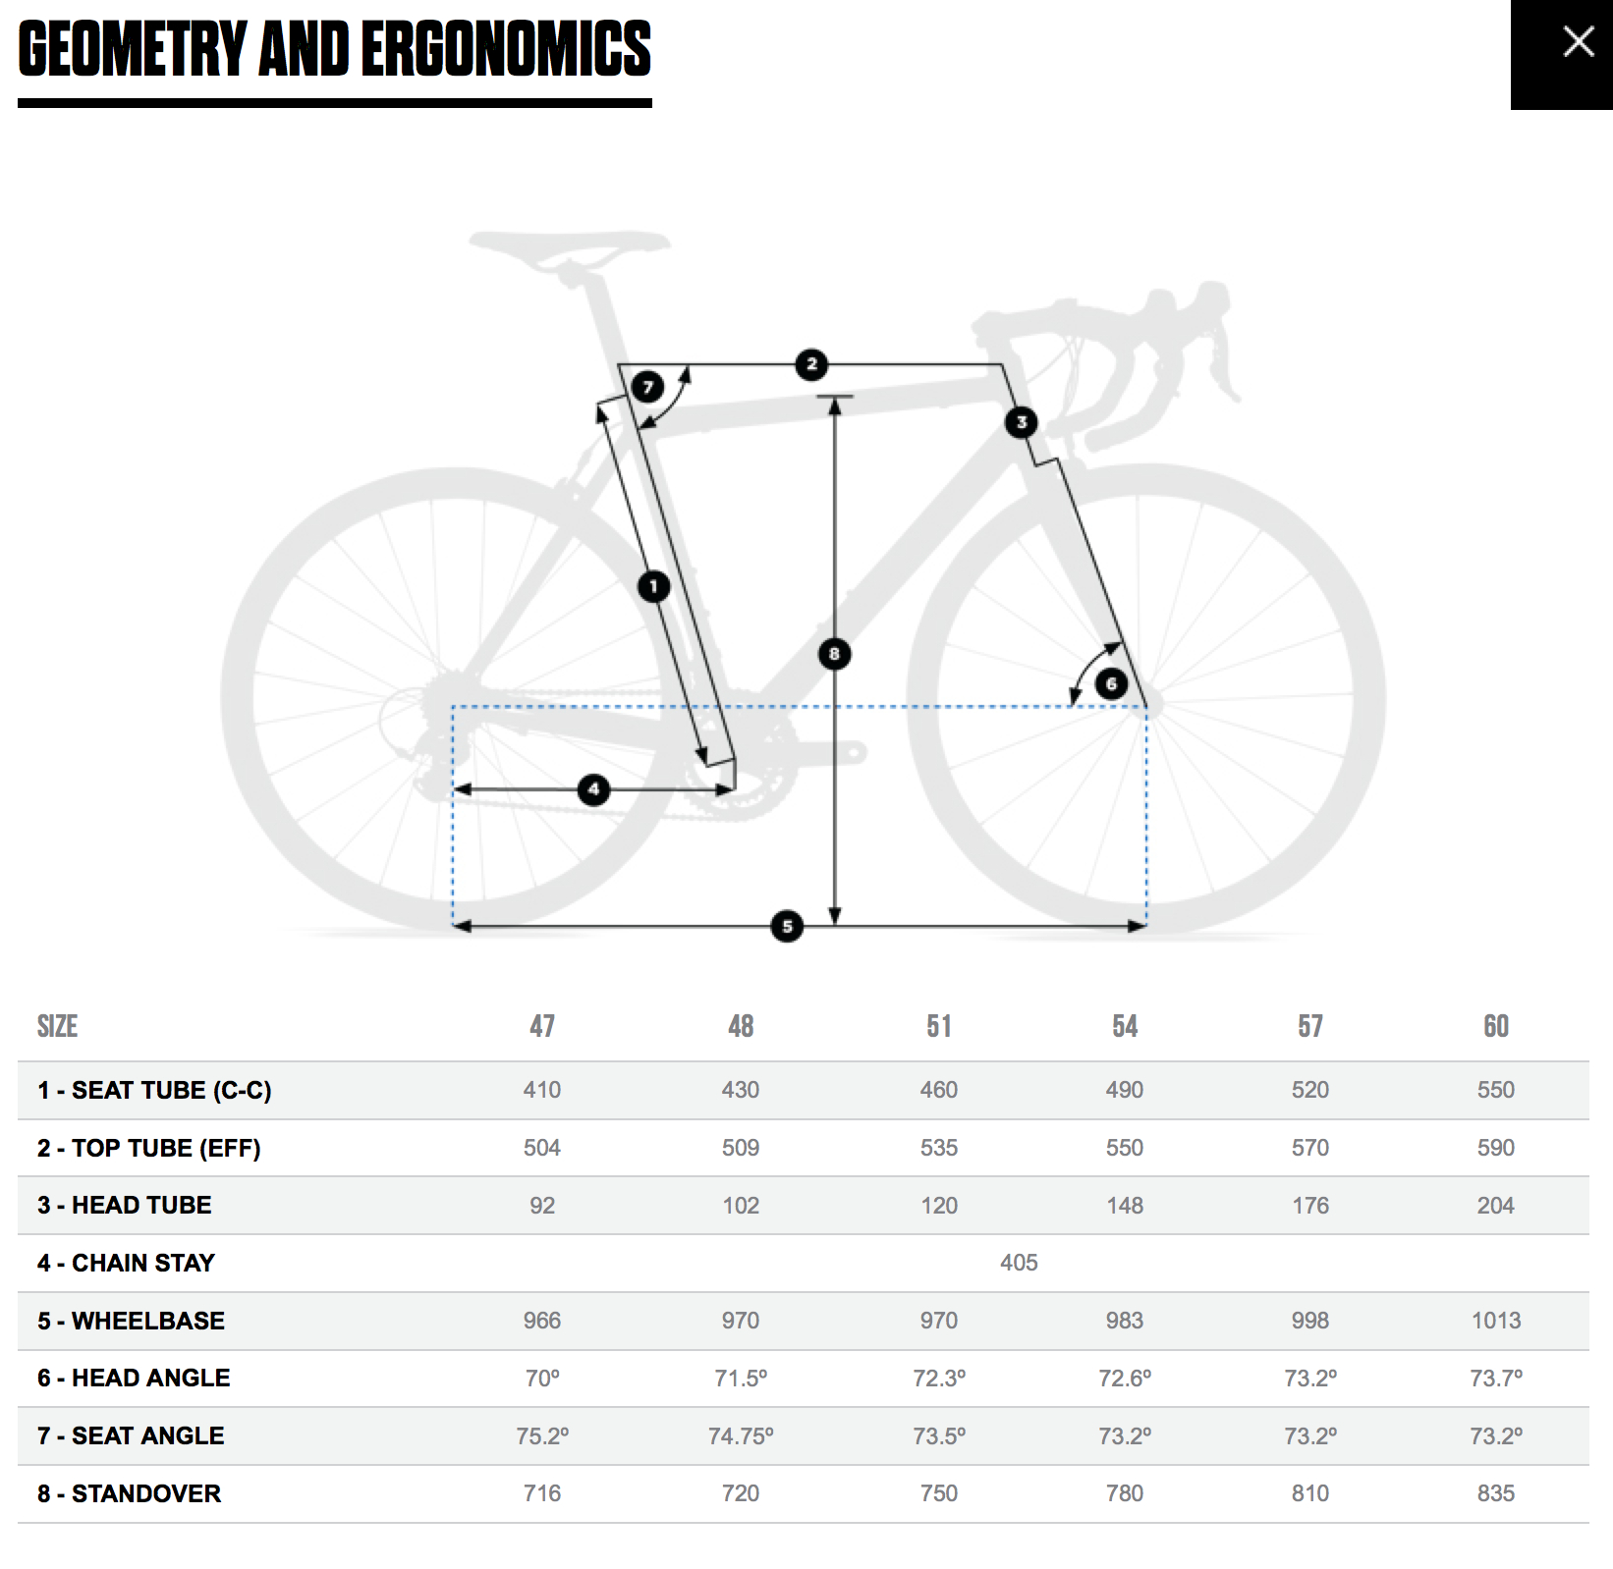Select the size 47 column header
Viewport: 1613px width, 1569px height.
click(x=542, y=1026)
